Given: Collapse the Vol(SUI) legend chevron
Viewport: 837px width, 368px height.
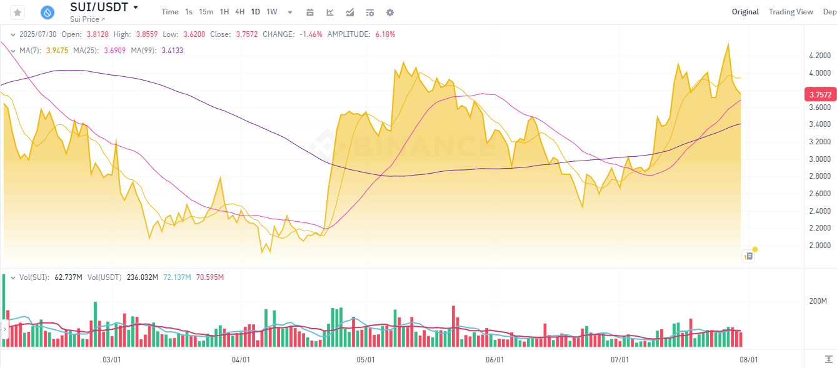Looking at the screenshot, I should (13, 277).
